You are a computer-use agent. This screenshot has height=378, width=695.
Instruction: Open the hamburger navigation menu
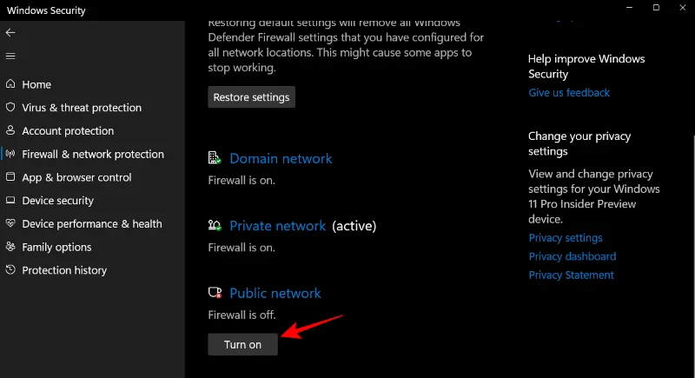(x=10, y=56)
